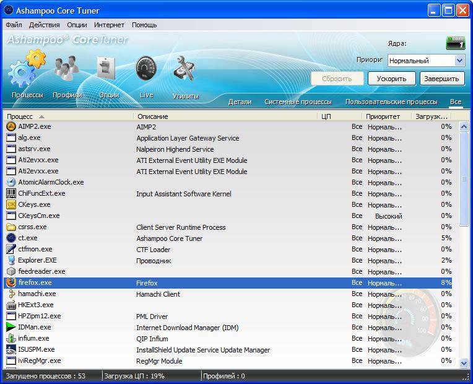Click the HPZipm12.exe window icon
Viewport: 473px width, 384px height.
pos(11,316)
